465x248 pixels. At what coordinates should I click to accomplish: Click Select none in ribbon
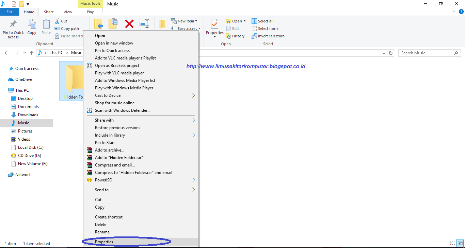(265, 29)
